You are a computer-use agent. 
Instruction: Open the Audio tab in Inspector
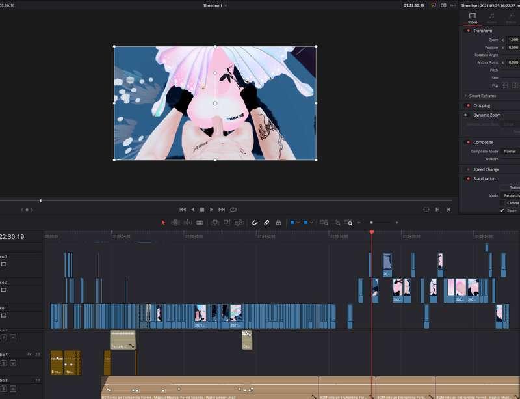click(491, 18)
